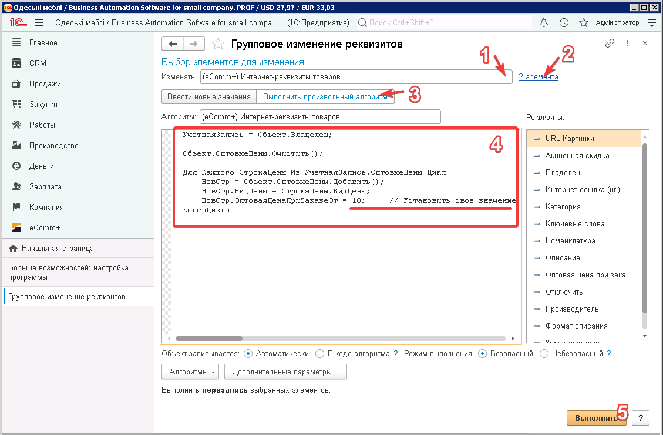Open the main hamburger menu icon

(39, 23)
